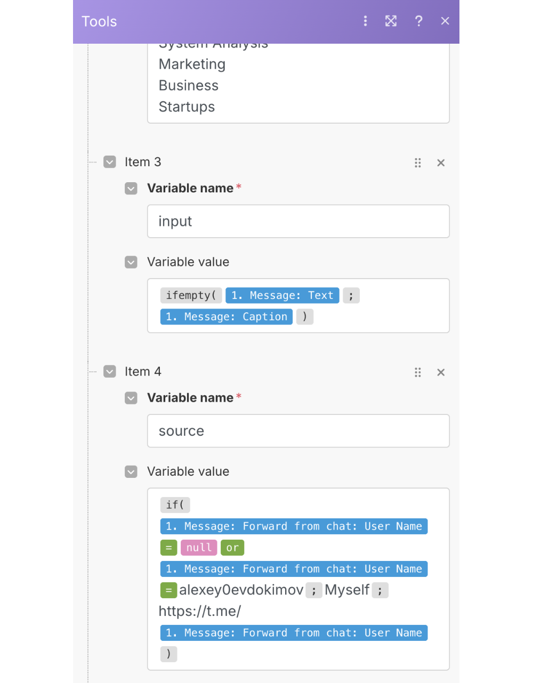Remove Item 4 with its X icon
Screen dimensions: 533x683
441,372
